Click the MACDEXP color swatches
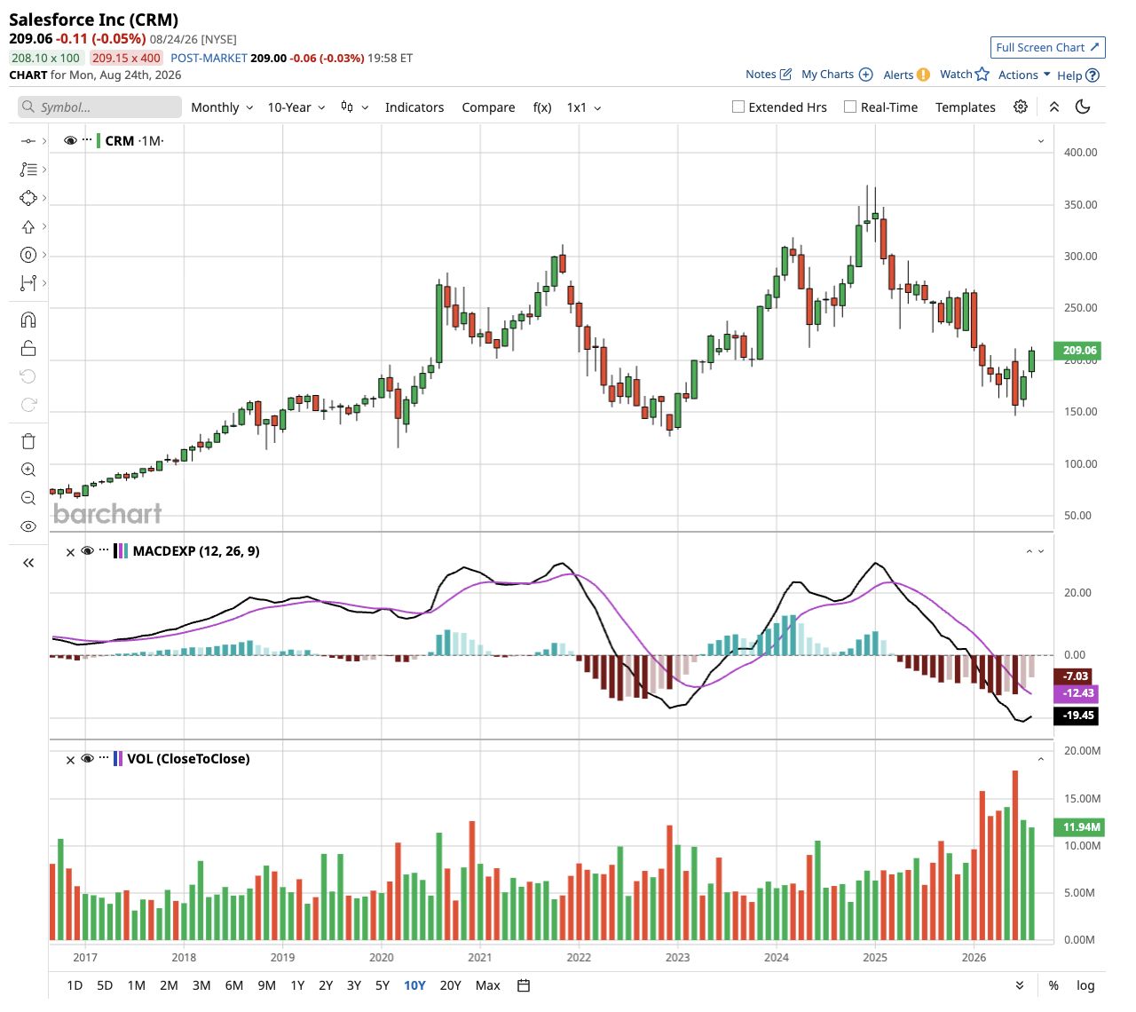This screenshot has height=1012, width=1136. click(x=121, y=551)
